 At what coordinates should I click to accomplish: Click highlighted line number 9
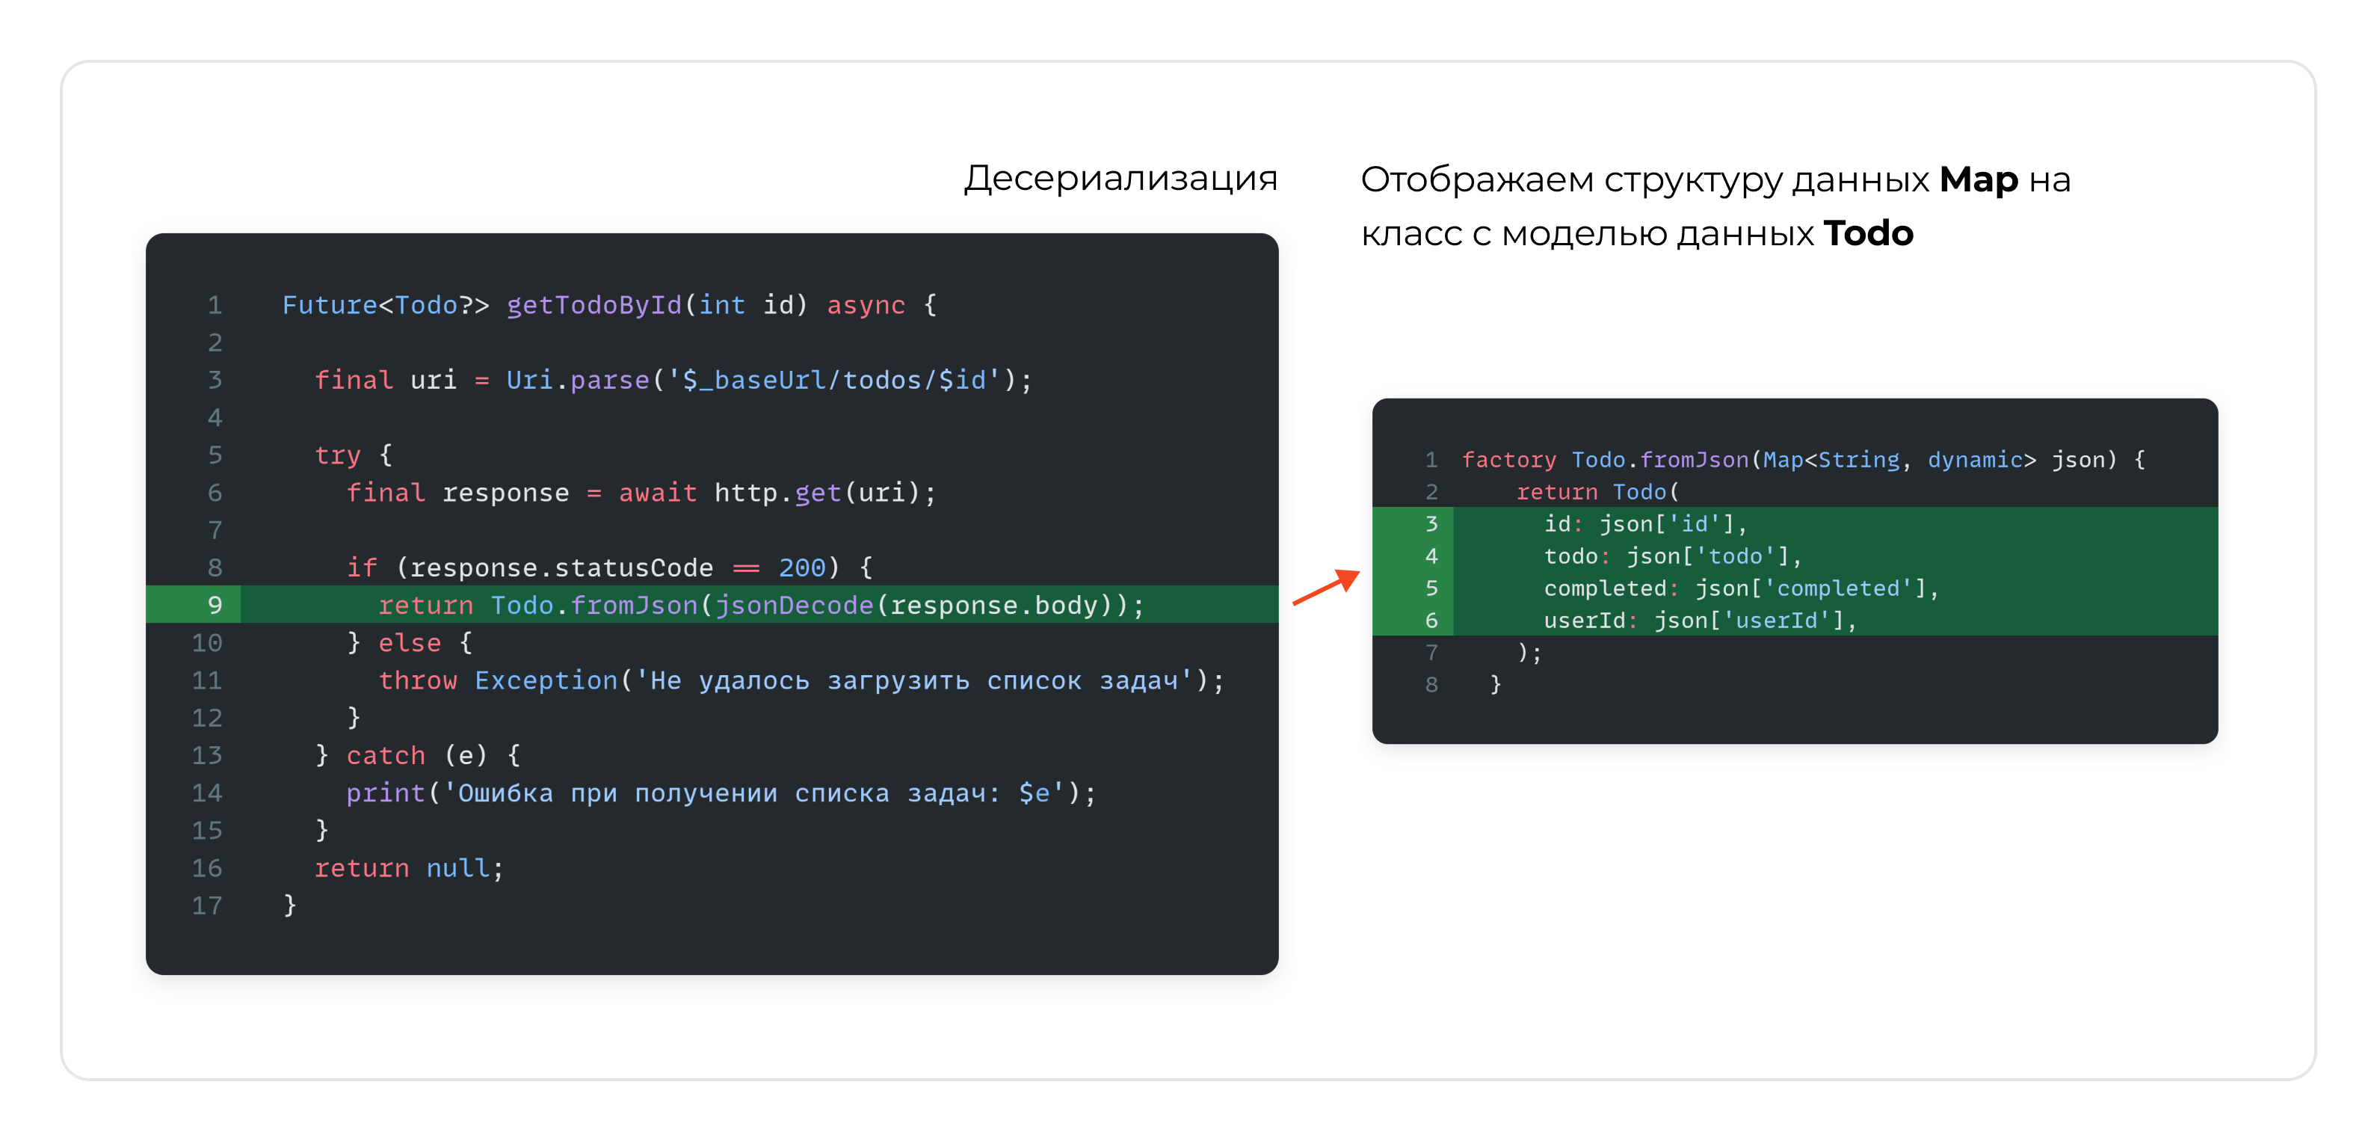click(214, 605)
